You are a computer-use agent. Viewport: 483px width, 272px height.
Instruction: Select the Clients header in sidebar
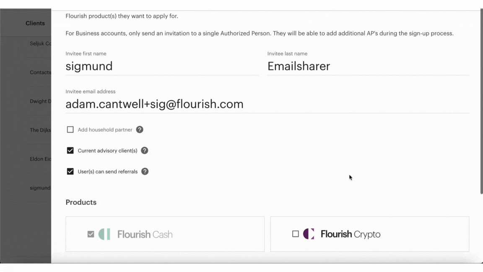(x=35, y=24)
